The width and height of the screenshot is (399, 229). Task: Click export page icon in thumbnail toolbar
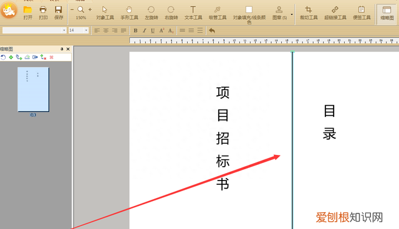pyautogui.click(x=35, y=57)
